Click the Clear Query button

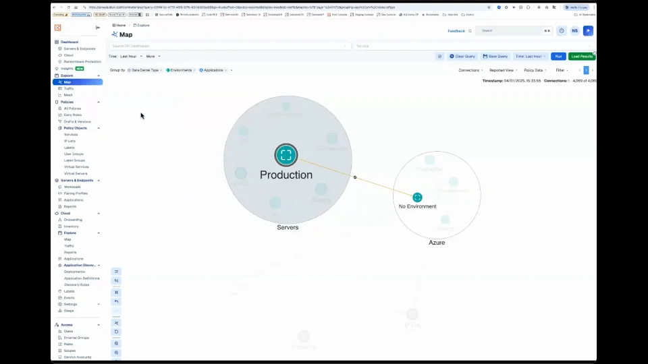tap(462, 56)
